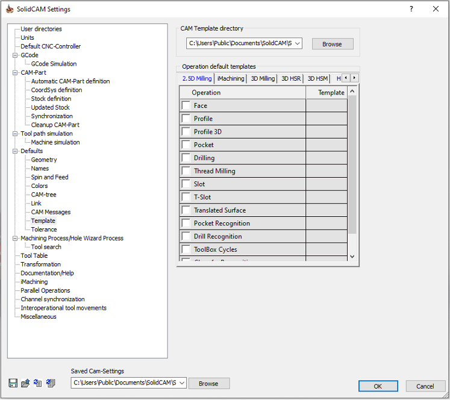This screenshot has height=400, width=450.
Task: Enable the Face operation checkbox
Action: tap(186, 105)
